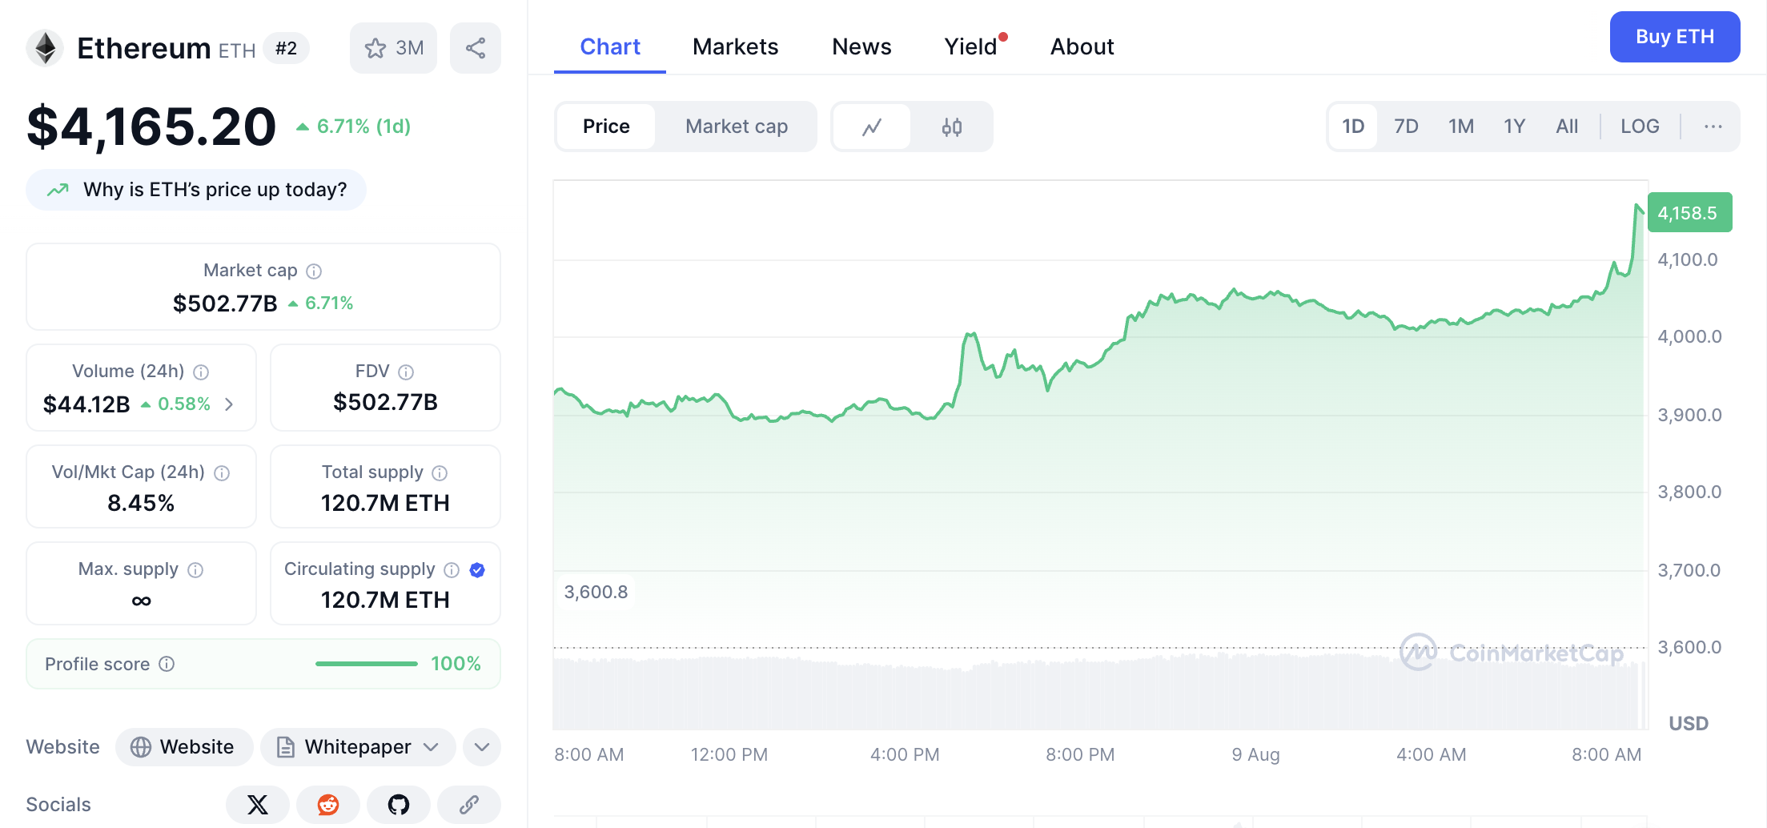Open the Markets tab

click(x=735, y=46)
